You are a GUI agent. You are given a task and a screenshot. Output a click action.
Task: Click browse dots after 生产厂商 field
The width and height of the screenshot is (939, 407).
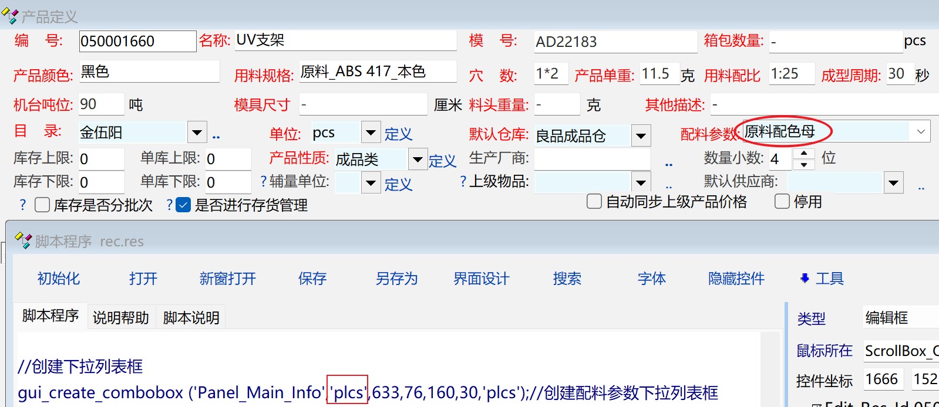click(668, 165)
